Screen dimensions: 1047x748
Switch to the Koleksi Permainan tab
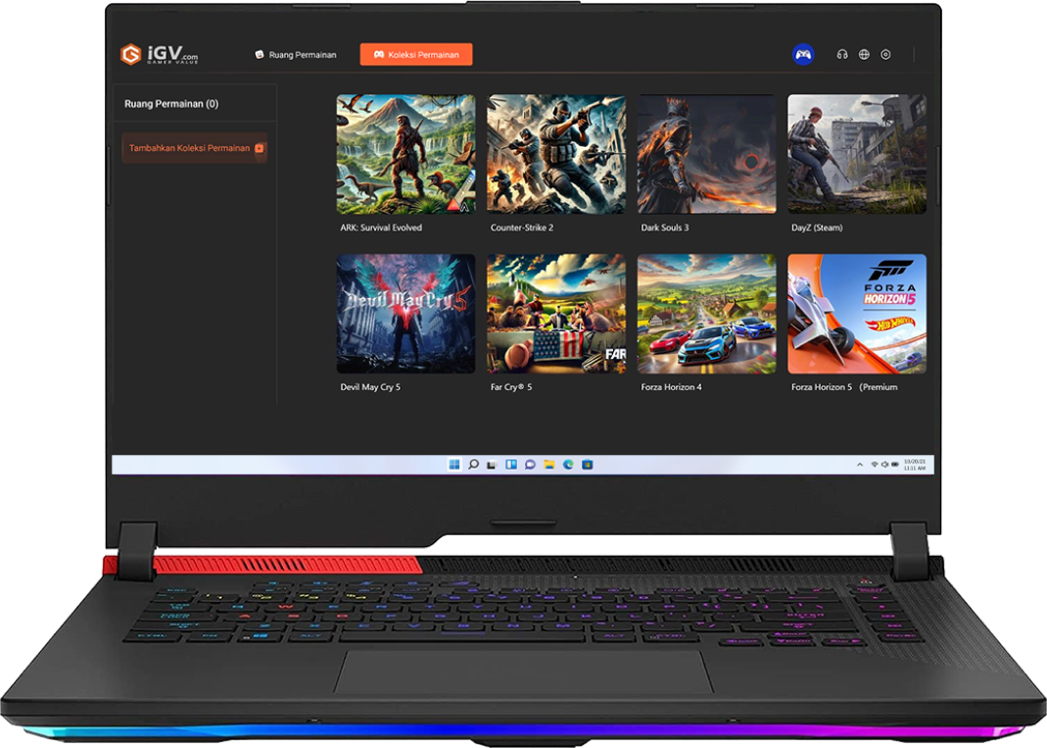click(416, 55)
